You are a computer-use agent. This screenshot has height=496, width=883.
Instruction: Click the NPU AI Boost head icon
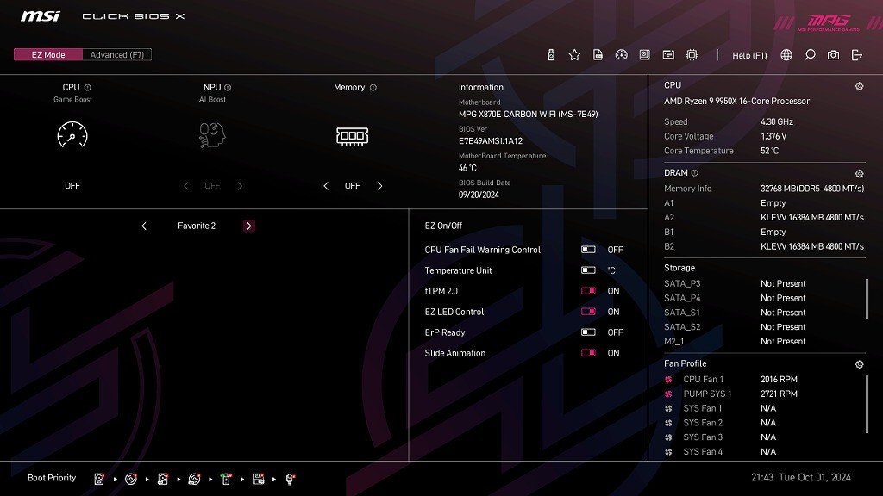click(212, 135)
